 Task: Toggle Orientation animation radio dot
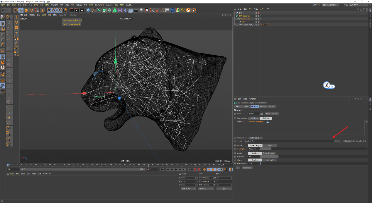coord(235,138)
